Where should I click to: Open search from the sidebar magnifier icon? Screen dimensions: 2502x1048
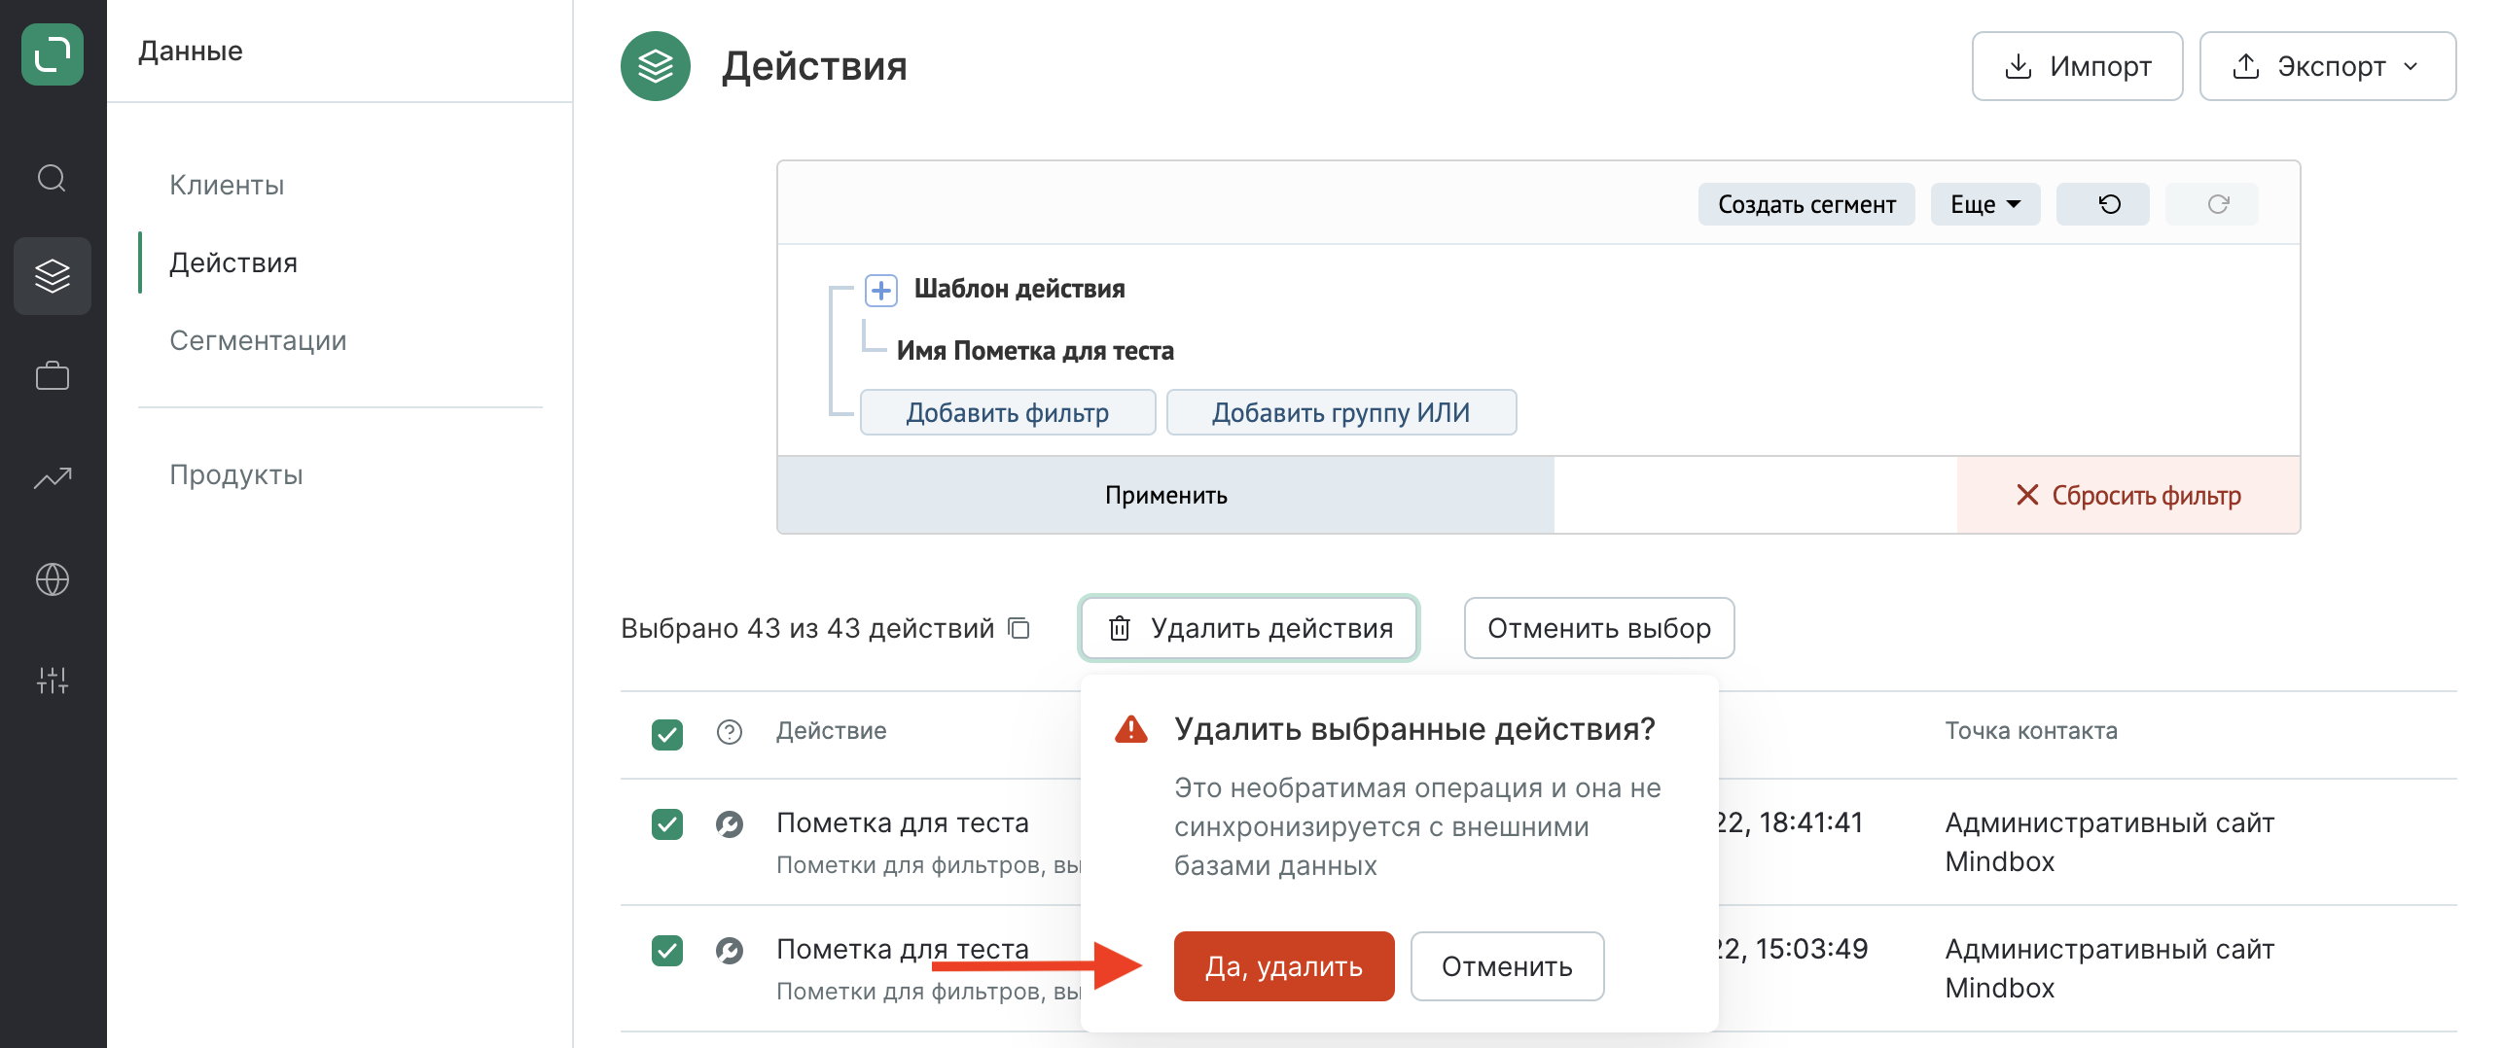(x=52, y=178)
